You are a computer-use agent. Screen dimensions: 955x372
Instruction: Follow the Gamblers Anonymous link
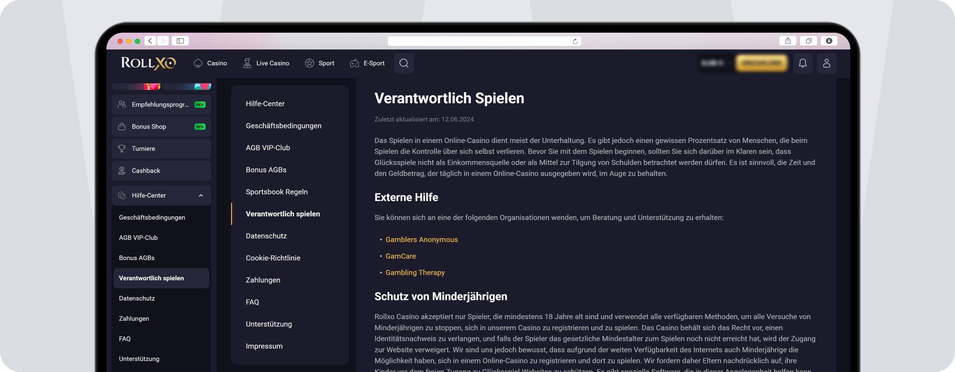(421, 239)
